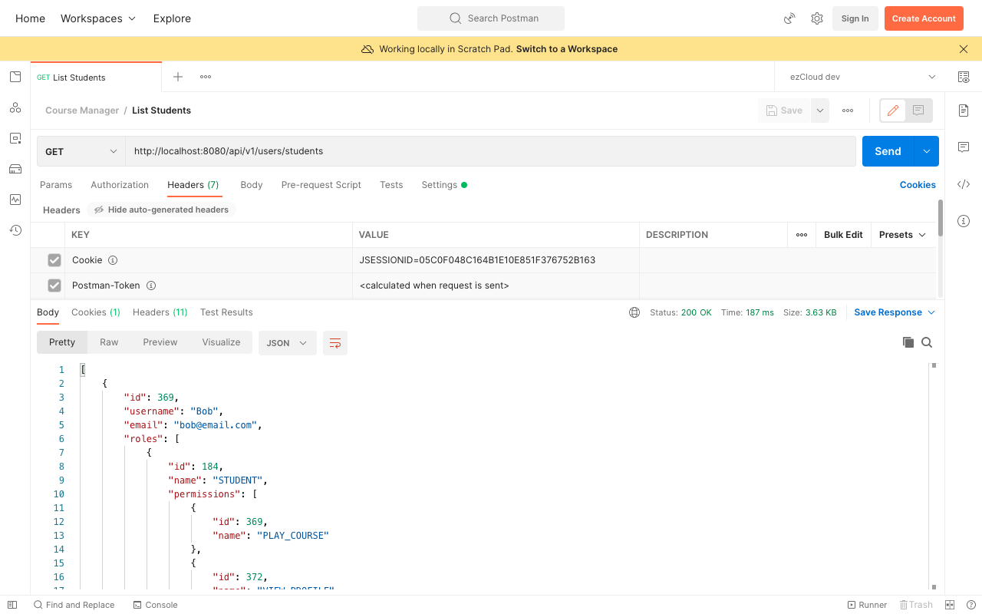Switch to Params tab

pos(56,185)
